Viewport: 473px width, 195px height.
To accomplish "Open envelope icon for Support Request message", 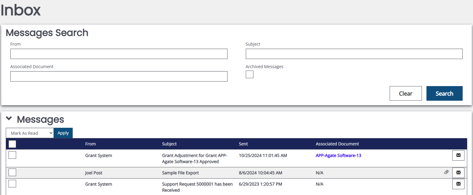I will (x=458, y=184).
